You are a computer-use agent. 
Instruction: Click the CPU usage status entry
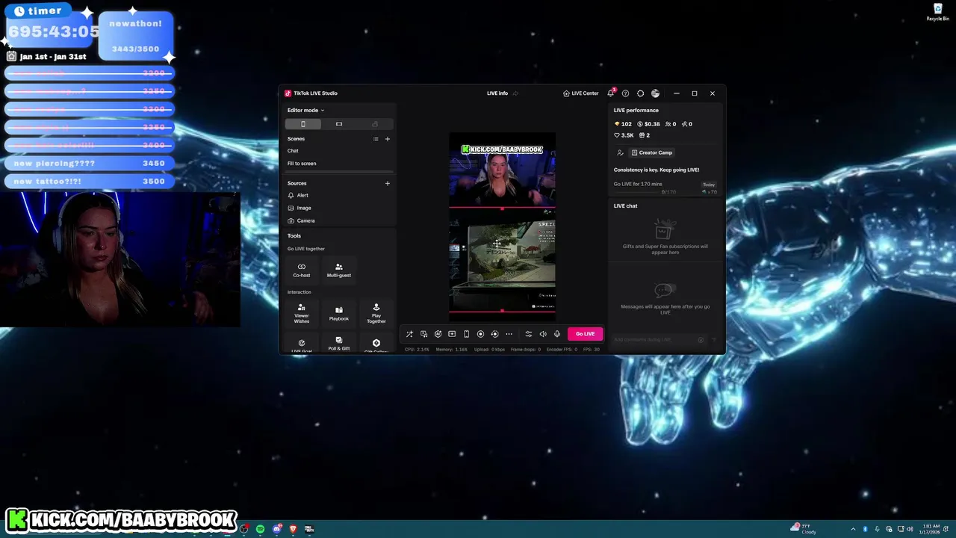pos(417,350)
